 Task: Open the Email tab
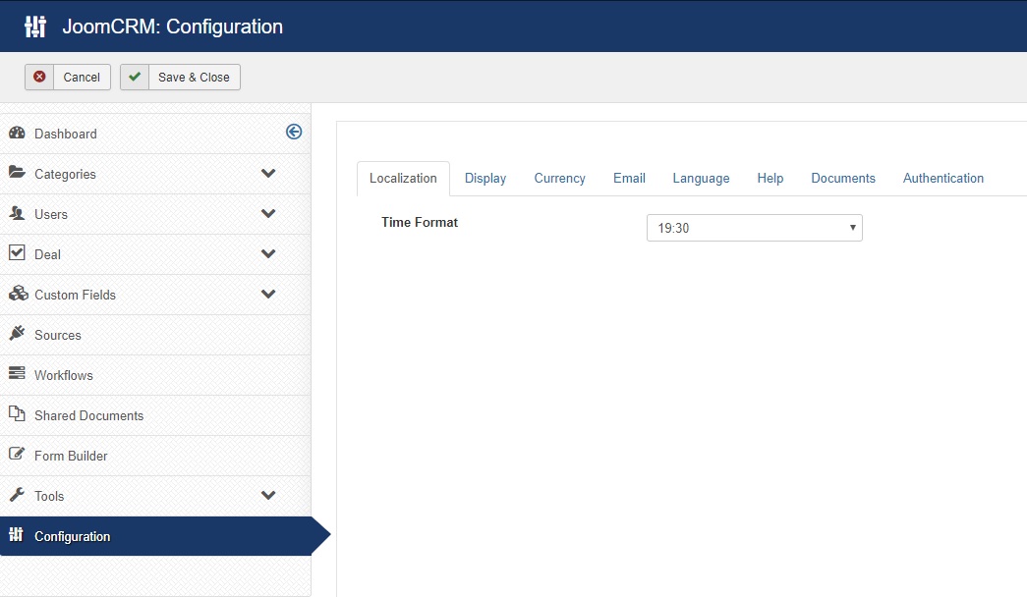click(629, 178)
